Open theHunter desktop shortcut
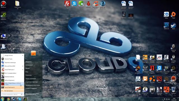The width and height of the screenshot is (179, 101). point(145,80)
